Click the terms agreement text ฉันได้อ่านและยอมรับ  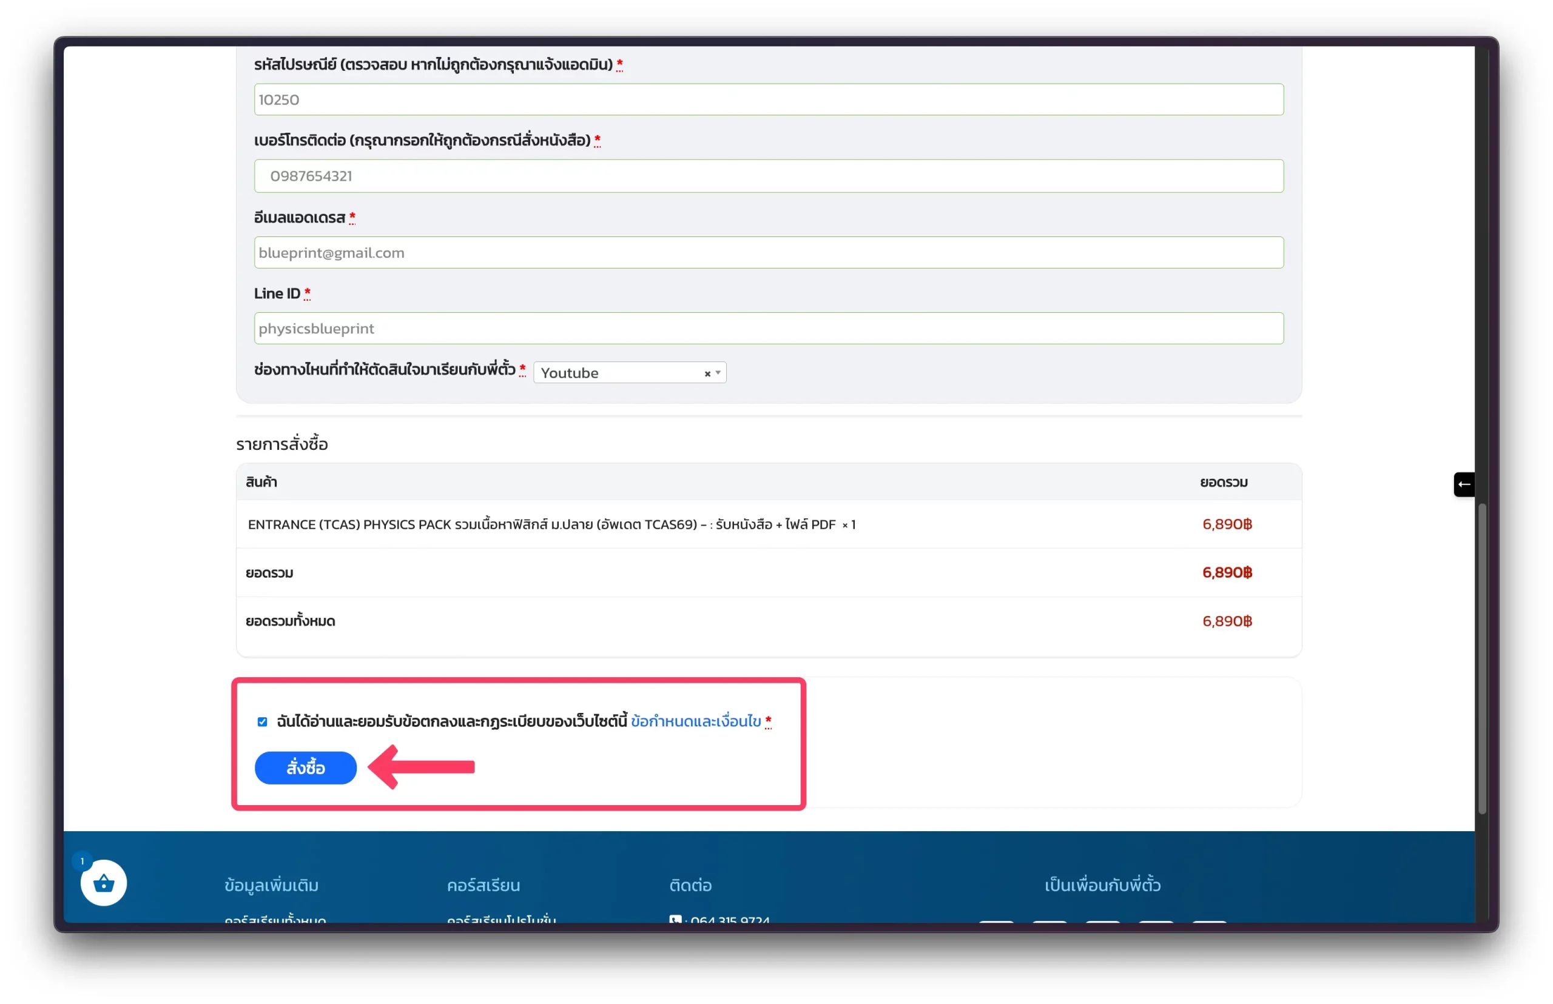pos(451,721)
